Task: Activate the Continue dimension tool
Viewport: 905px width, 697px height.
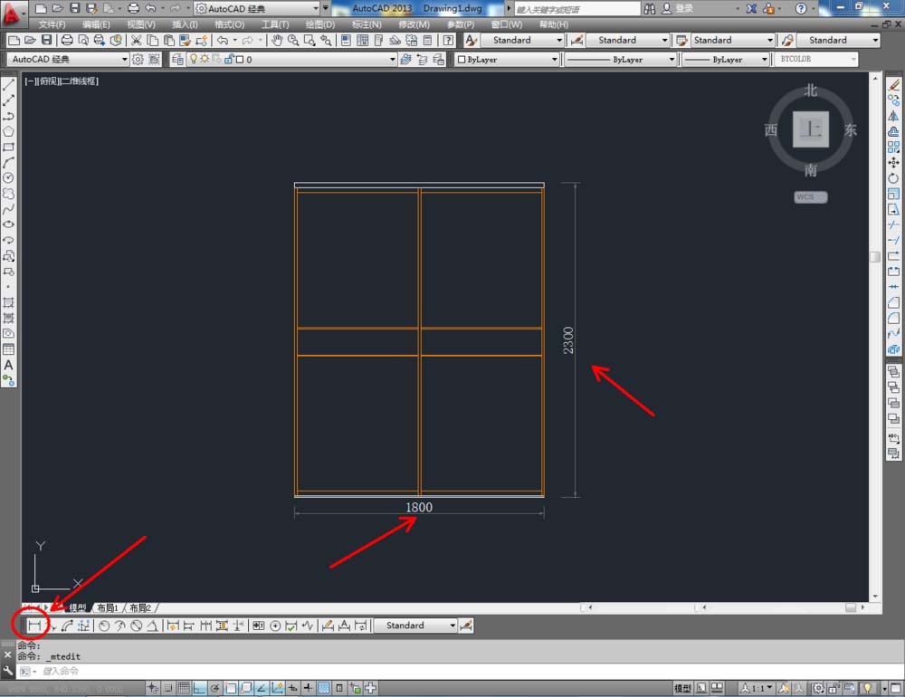Action: tap(205, 625)
